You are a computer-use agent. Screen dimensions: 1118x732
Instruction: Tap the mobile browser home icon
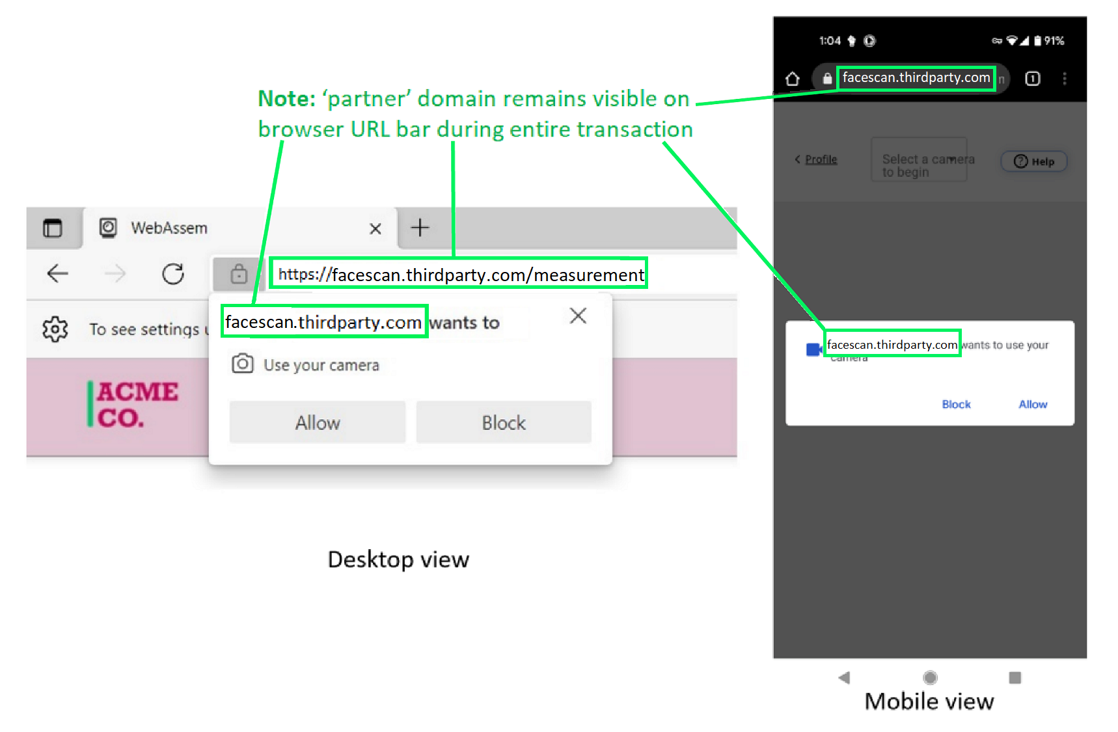click(x=792, y=79)
